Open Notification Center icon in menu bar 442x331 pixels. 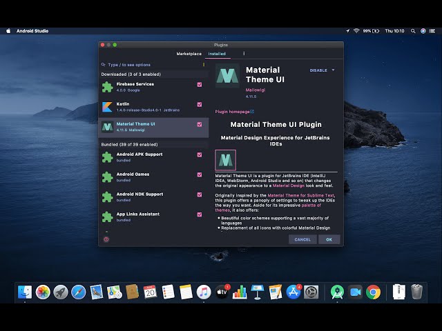coord(432,31)
